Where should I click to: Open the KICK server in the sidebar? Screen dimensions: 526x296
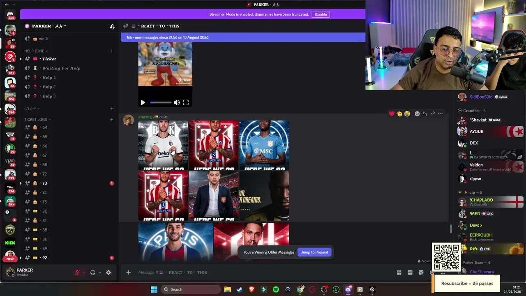10,243
